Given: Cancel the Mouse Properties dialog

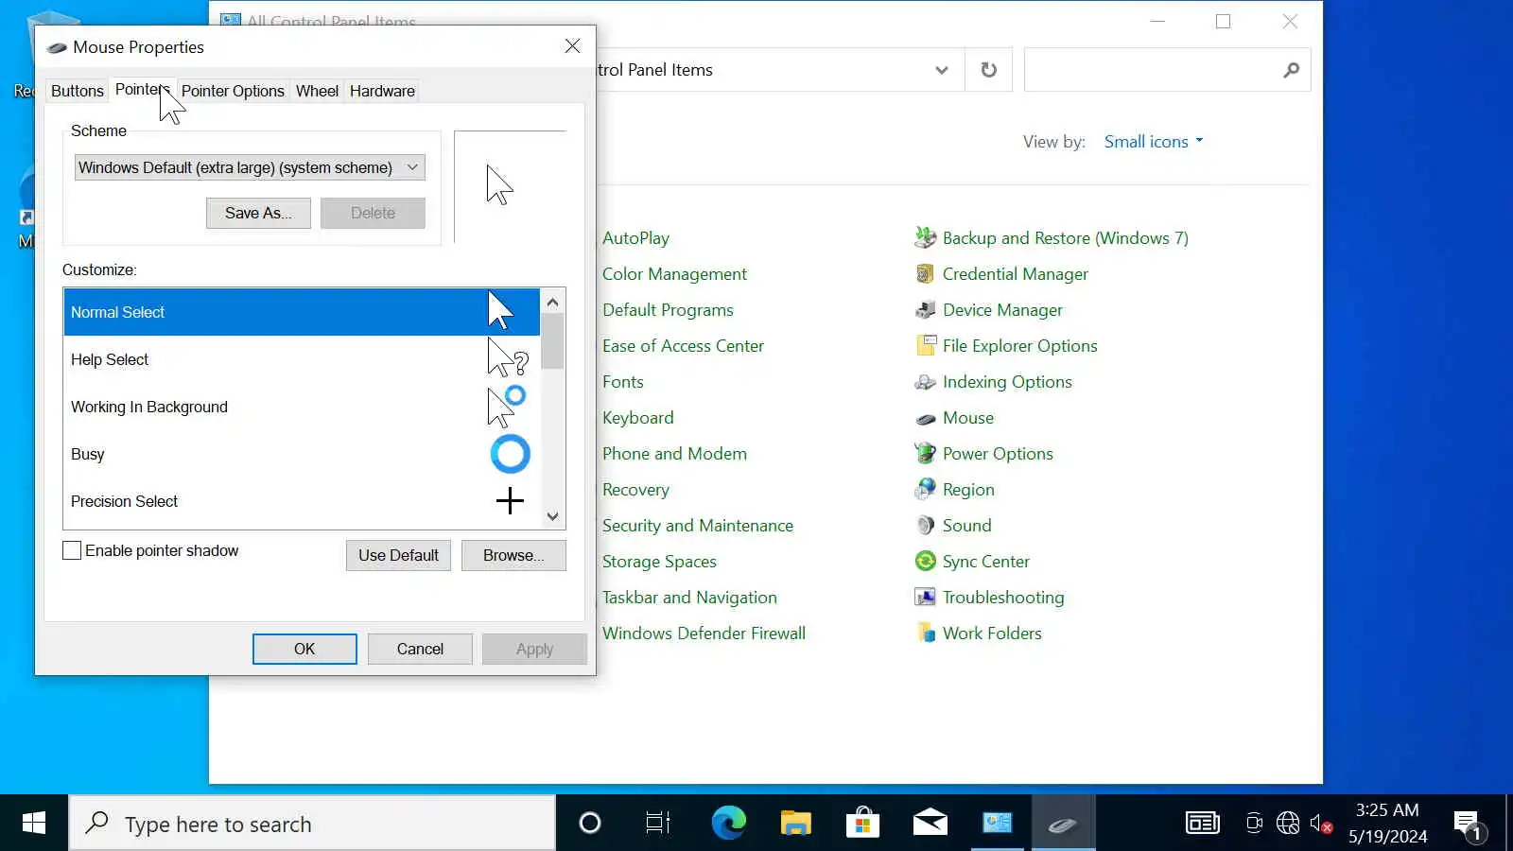Looking at the screenshot, I should (420, 649).
